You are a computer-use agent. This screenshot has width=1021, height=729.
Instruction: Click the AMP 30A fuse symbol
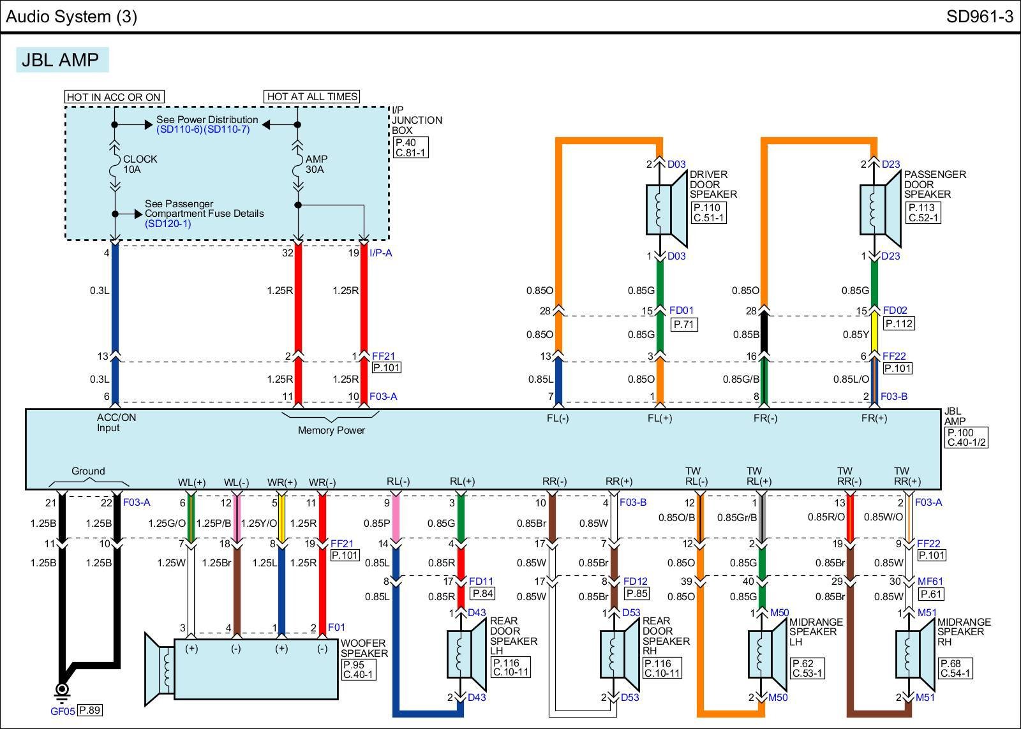pyautogui.click(x=297, y=166)
